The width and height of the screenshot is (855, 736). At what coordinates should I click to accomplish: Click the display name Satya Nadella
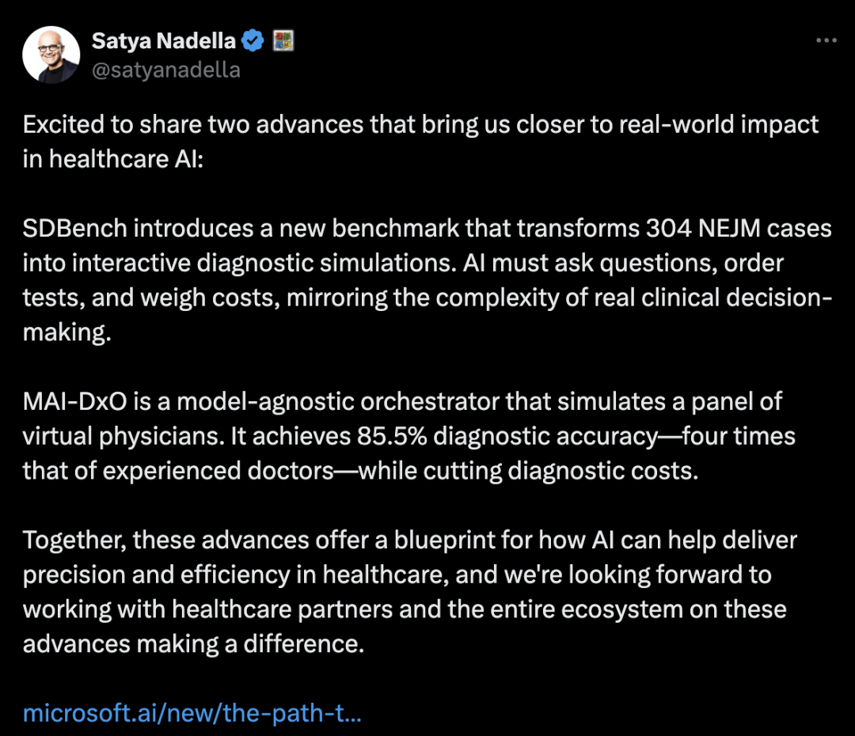[164, 41]
